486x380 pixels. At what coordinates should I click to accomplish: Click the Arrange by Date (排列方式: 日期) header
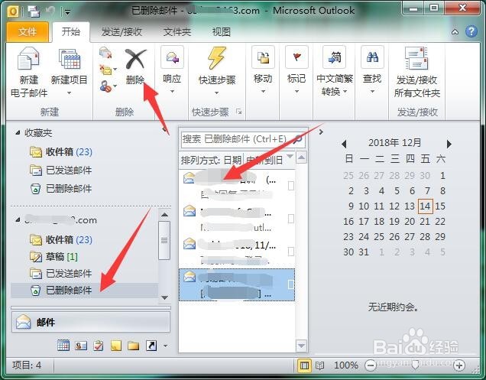click(x=212, y=160)
